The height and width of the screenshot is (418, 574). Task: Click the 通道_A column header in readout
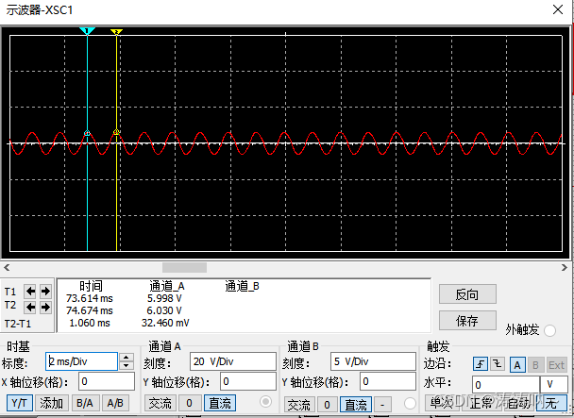(167, 286)
